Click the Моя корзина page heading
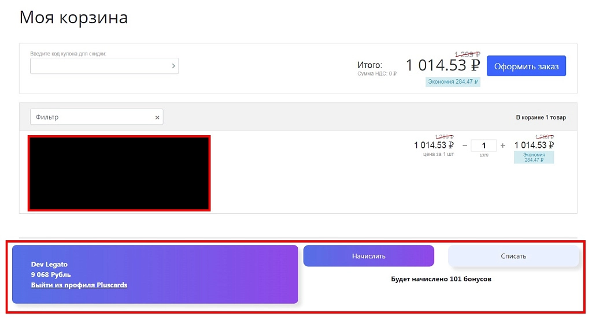This screenshot has width=592, height=320. click(x=73, y=18)
